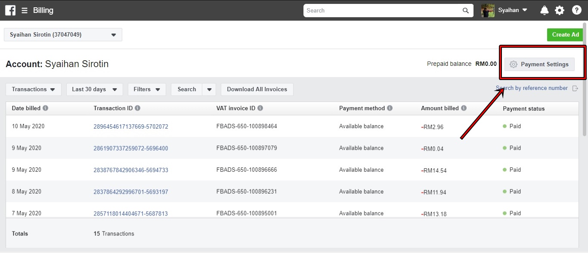Click VAT invoice FBADS-650-100898464
Viewport: 588px width, 253px height.
click(247, 126)
